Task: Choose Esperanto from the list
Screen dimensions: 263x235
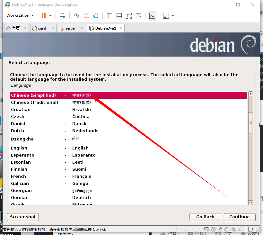Action: (x=128, y=155)
